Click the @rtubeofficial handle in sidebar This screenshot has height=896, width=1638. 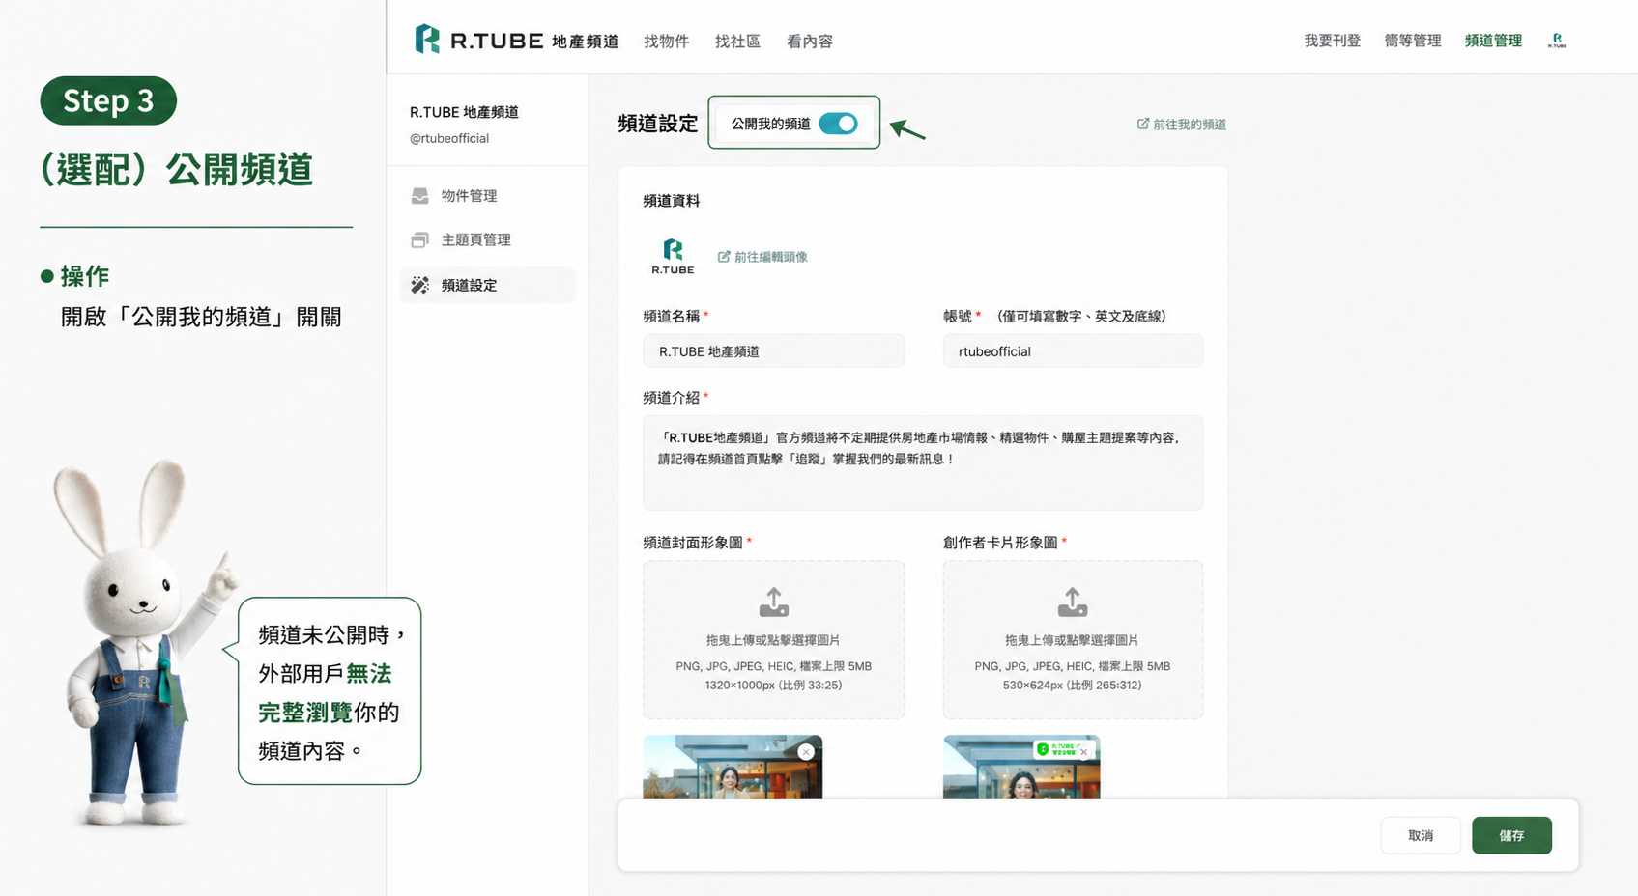point(449,138)
